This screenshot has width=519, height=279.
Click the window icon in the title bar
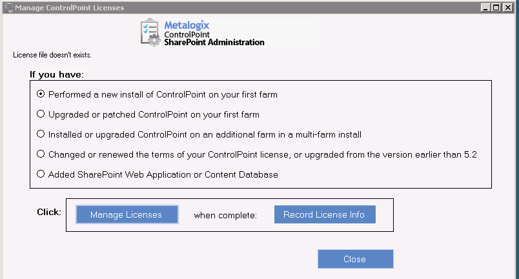9,8
